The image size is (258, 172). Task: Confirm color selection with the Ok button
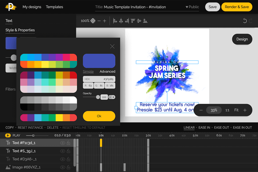point(99,116)
